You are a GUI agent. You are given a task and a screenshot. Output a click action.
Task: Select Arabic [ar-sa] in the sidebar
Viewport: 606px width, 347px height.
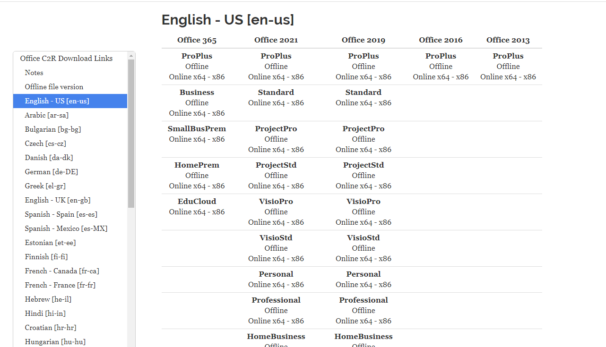click(47, 115)
